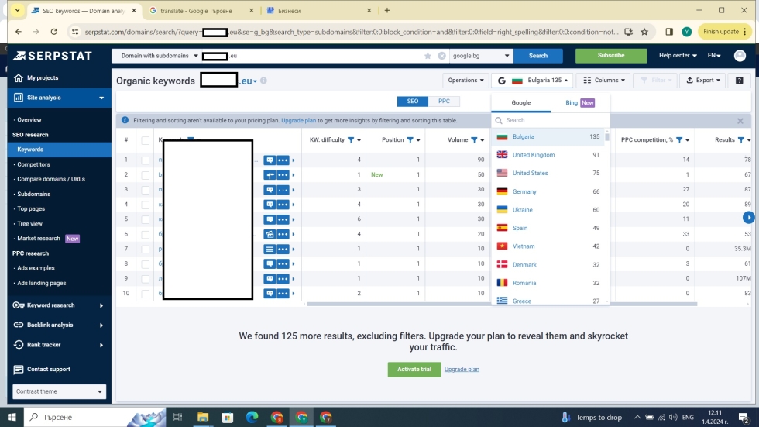759x427 pixels.
Task: Click the blue scroll-right arrow on the table
Action: click(x=748, y=218)
